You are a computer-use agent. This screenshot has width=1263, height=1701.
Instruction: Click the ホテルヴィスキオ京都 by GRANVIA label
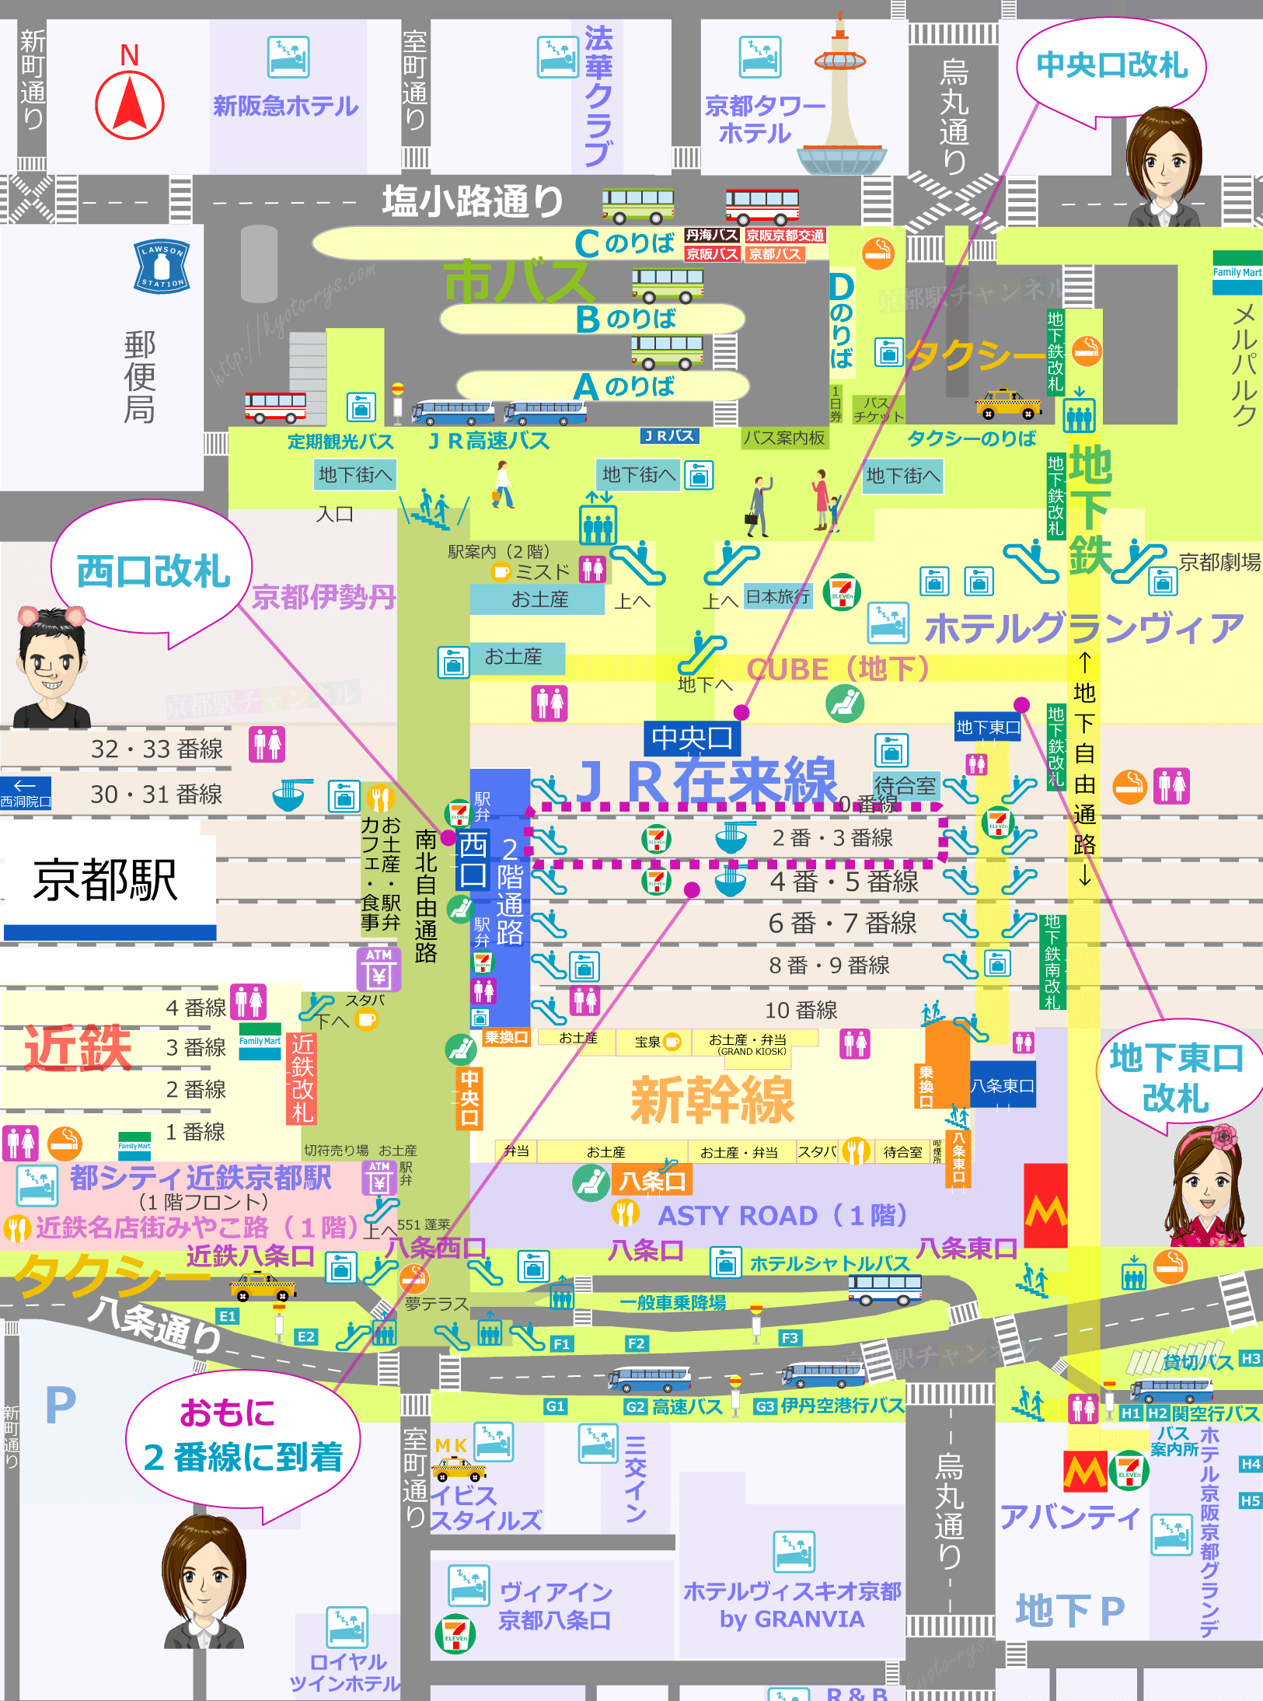[x=792, y=1605]
